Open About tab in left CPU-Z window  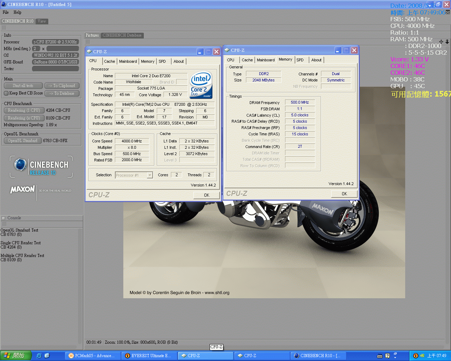179,61
